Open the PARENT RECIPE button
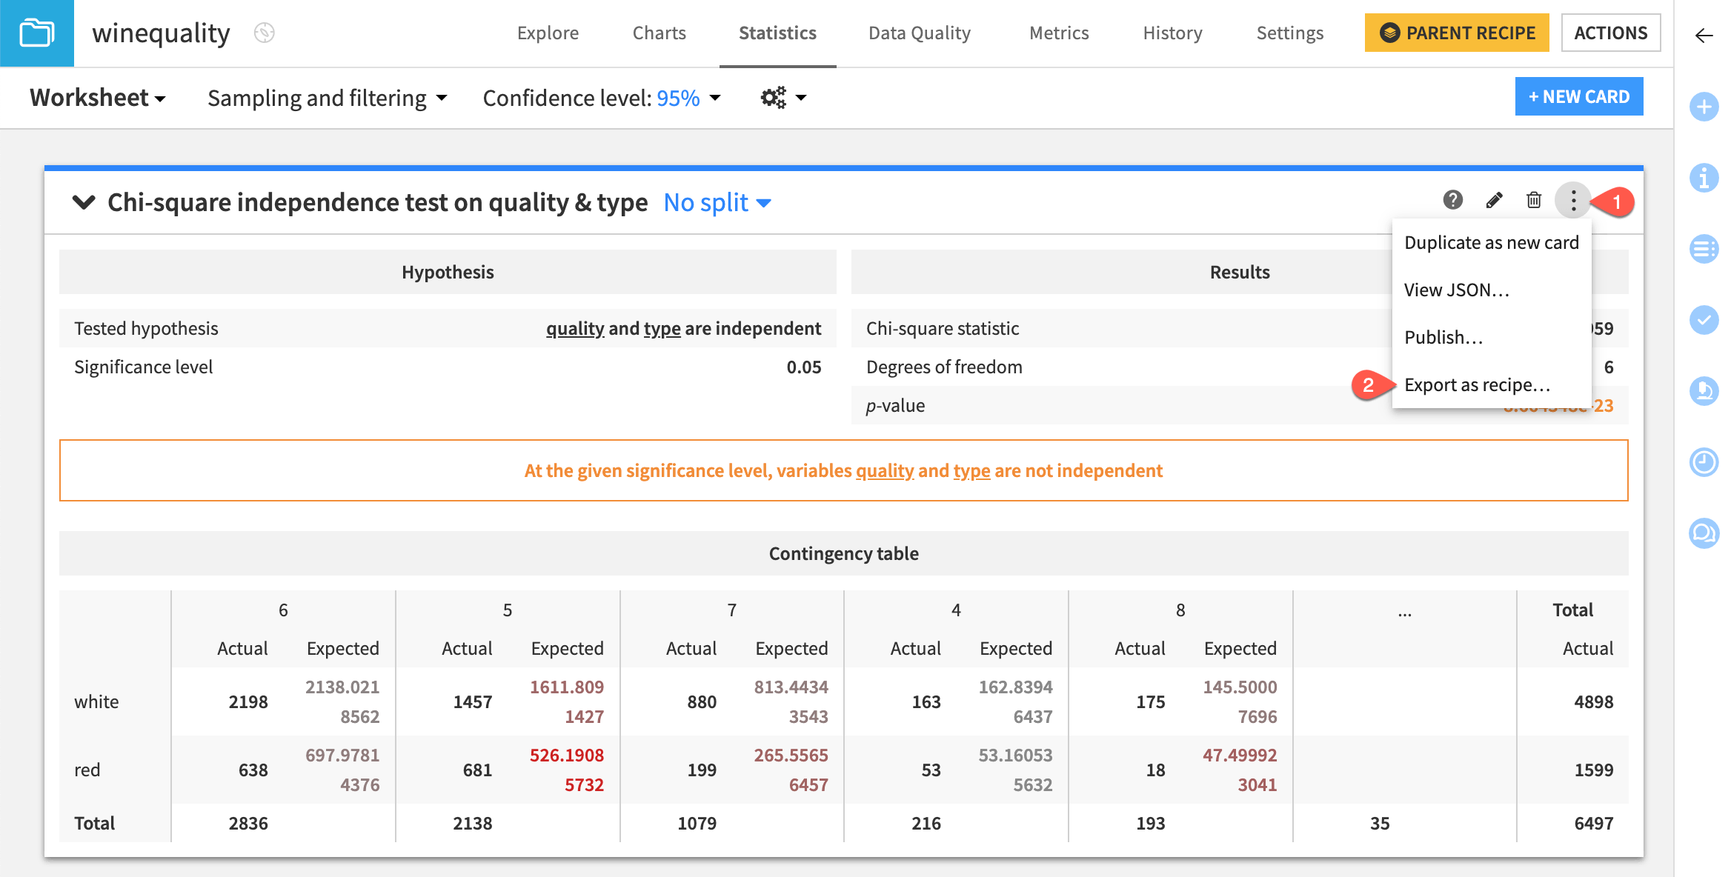 pyautogui.click(x=1456, y=33)
